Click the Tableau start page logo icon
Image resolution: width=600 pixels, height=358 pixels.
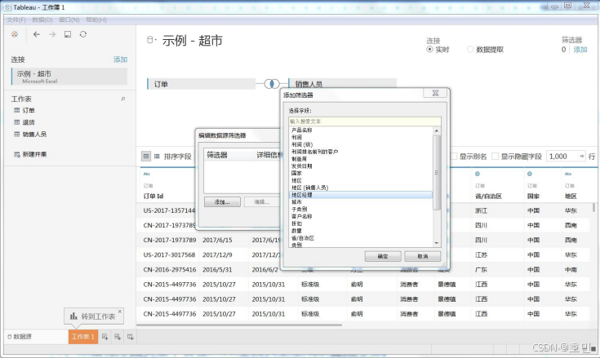(x=15, y=34)
